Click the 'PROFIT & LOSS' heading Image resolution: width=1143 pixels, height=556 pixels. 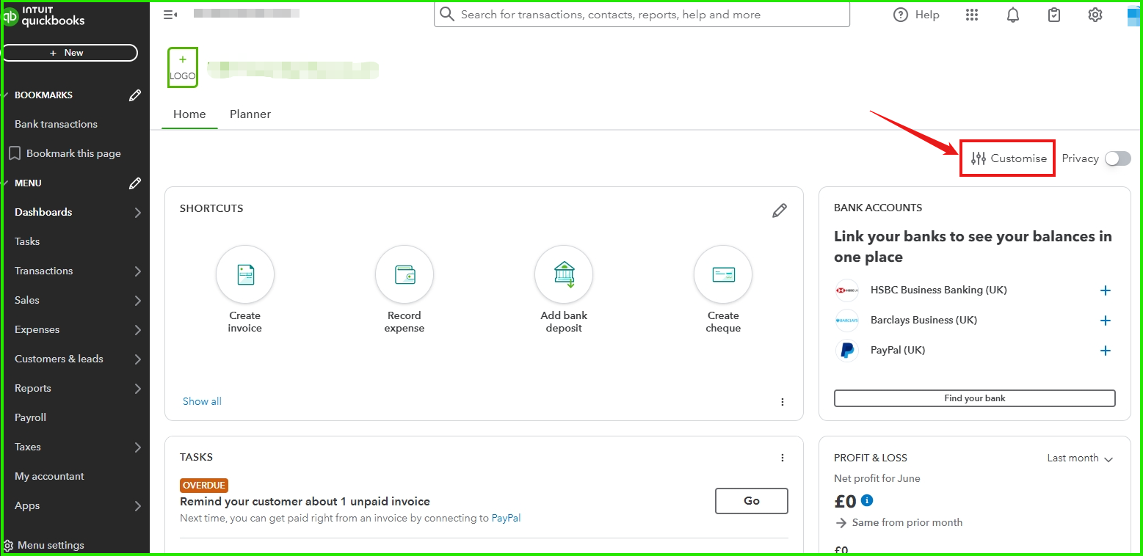tap(871, 458)
